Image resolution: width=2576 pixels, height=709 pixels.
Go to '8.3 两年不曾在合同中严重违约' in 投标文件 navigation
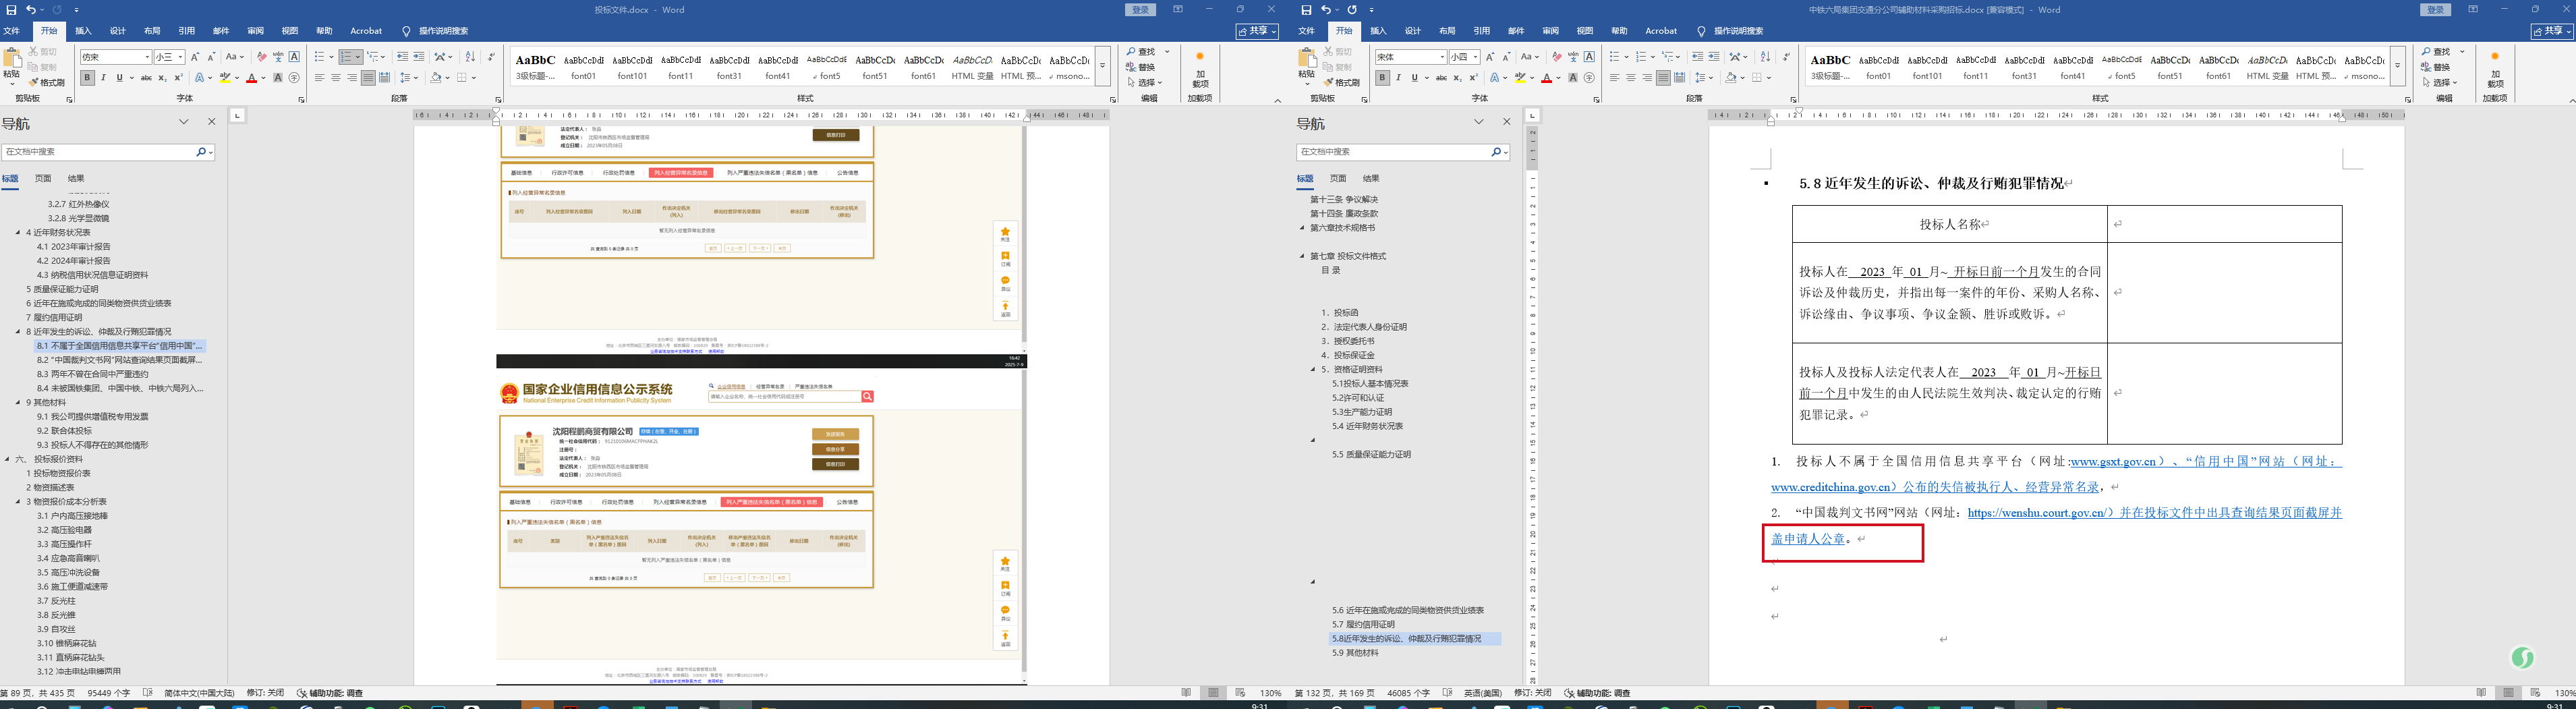point(92,374)
